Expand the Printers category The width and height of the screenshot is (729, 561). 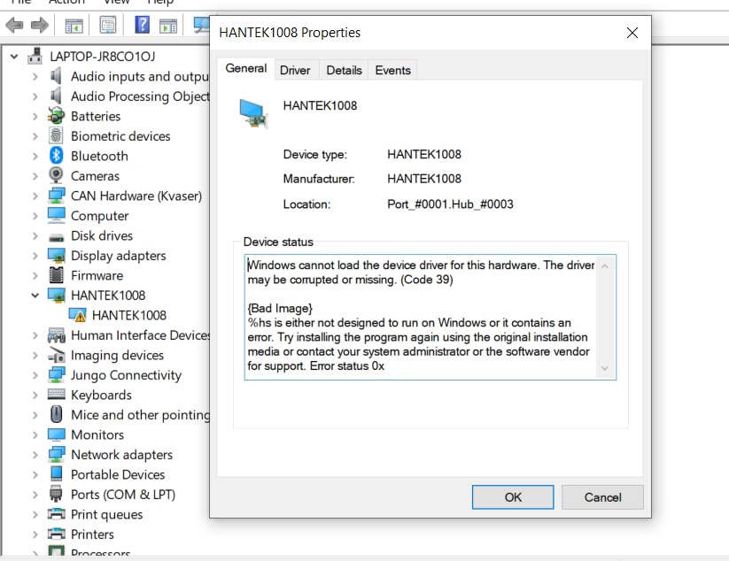35,534
